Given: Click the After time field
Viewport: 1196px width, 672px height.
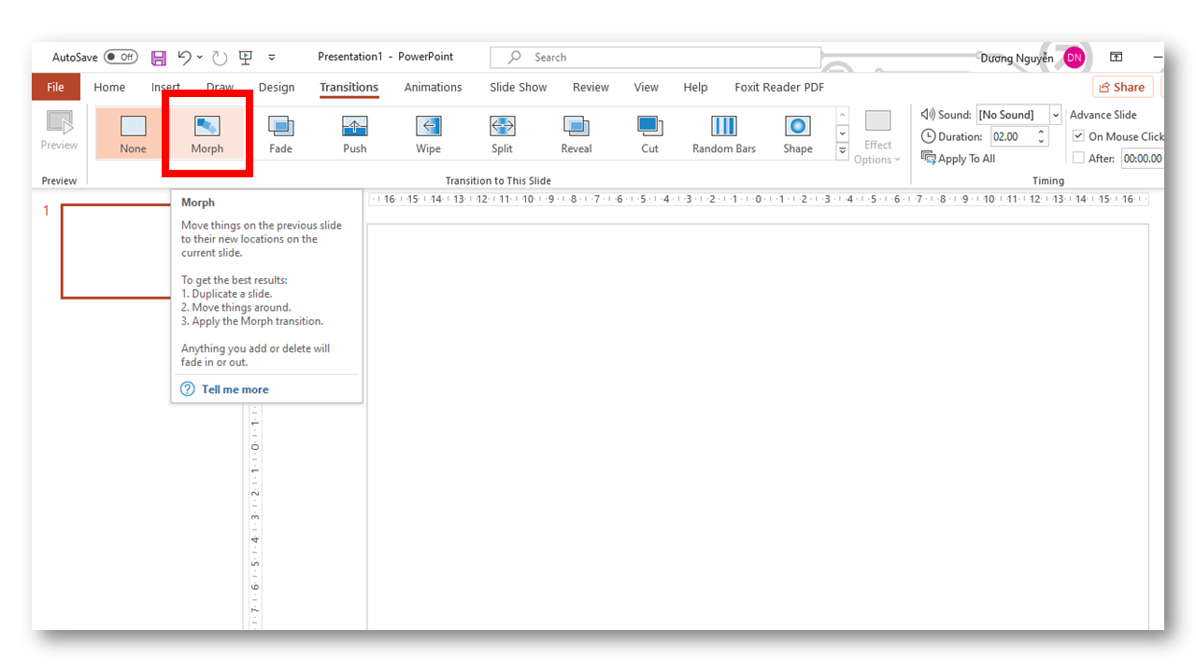Looking at the screenshot, I should point(1142,159).
